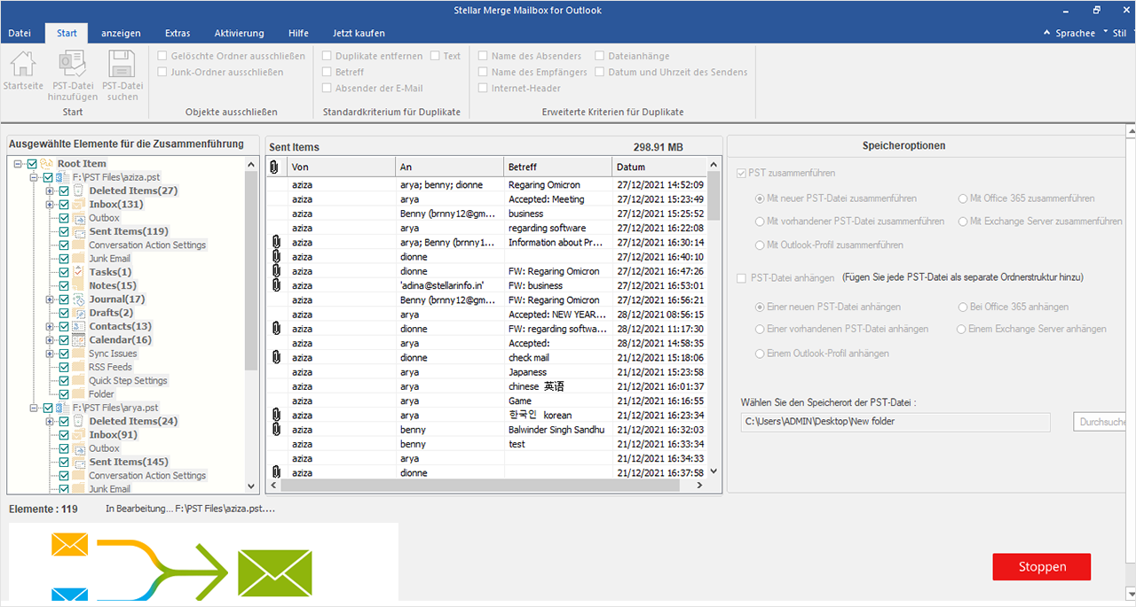Sort by the Betreff column header
The height and width of the screenshot is (607, 1136).
[x=557, y=167]
